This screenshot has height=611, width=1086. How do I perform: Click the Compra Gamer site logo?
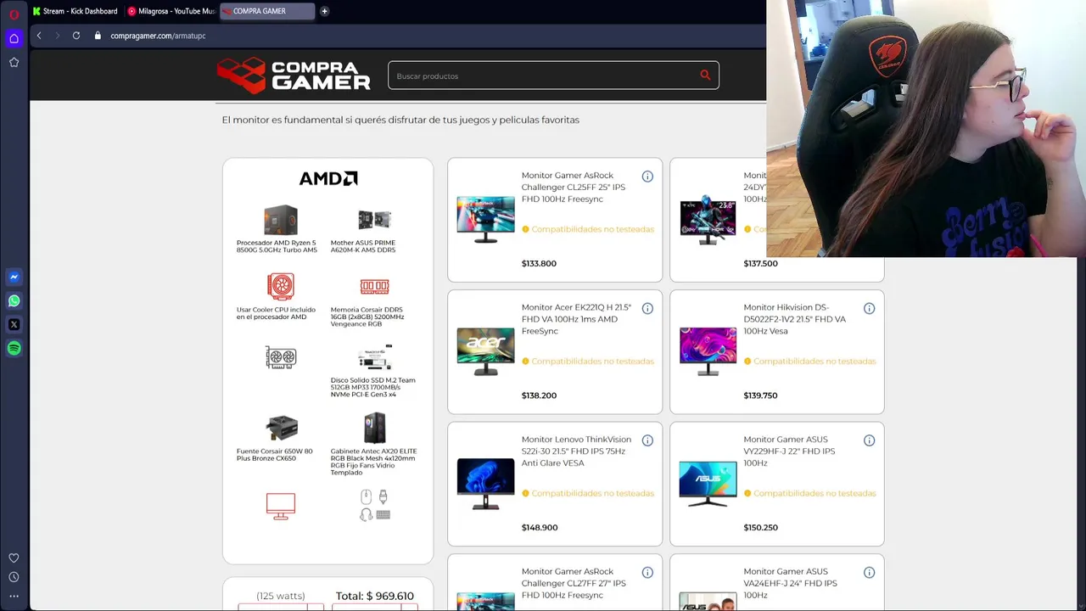pos(294,75)
